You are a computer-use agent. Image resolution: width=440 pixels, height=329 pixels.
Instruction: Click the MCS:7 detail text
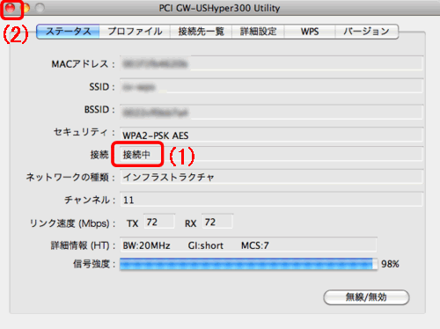(255, 245)
